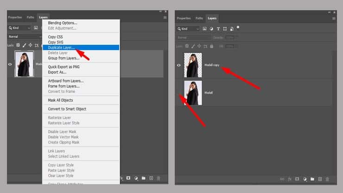Click type layer filter icon in right panel
This screenshot has height=193, width=343.
(218, 29)
